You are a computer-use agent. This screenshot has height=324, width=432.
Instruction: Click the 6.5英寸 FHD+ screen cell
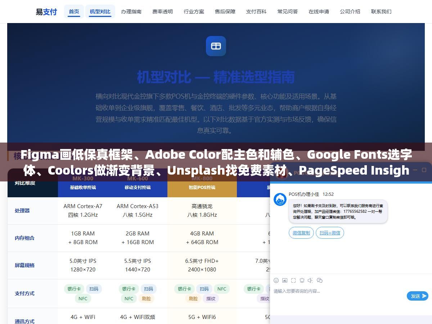pyautogui.click(x=202, y=265)
